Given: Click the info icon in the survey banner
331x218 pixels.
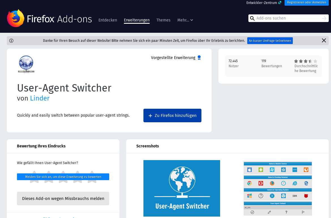Looking at the screenshot, I should [x=11, y=41].
